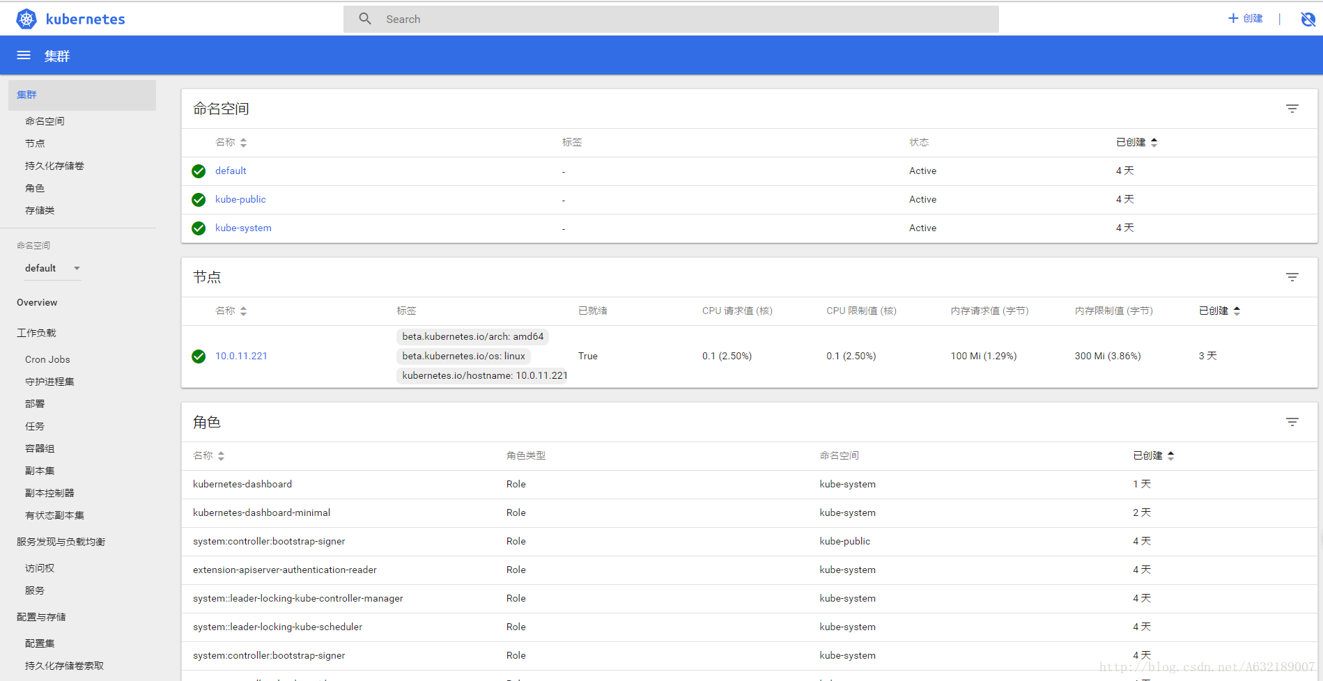This screenshot has height=681, width=1323.
Task: Click label beta.kubernetes.io/os: linux
Action: [x=464, y=356]
